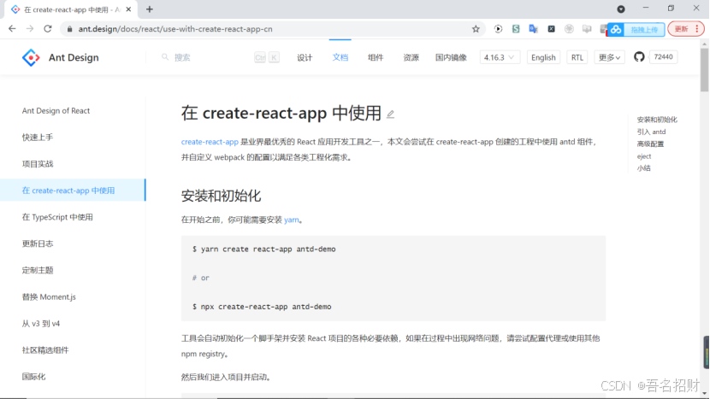The image size is (710, 399).
Task: Open 定制主题 in the sidebar
Action: pyautogui.click(x=38, y=270)
